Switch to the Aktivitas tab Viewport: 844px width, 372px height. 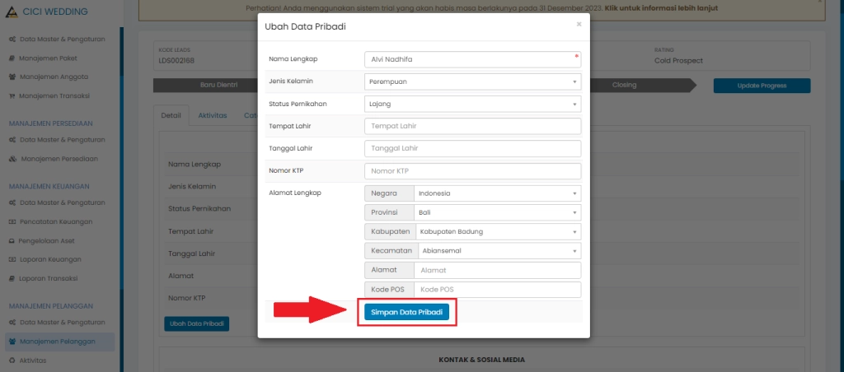(x=212, y=115)
